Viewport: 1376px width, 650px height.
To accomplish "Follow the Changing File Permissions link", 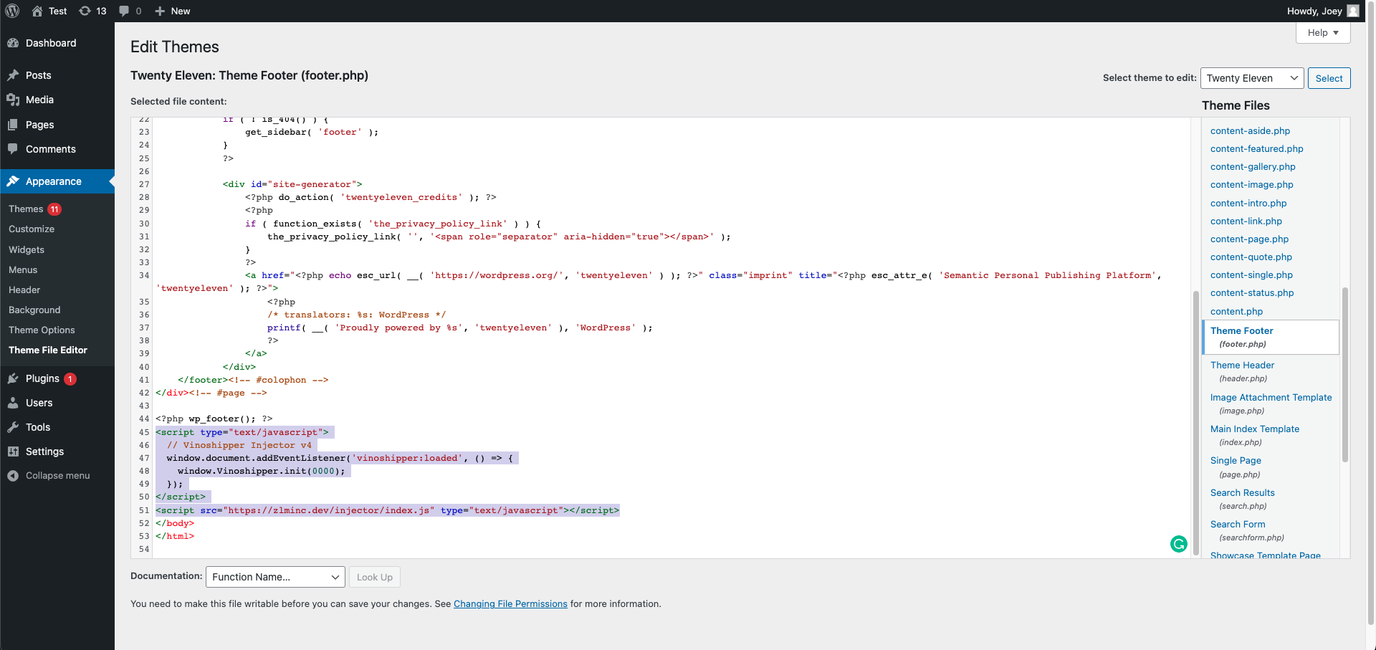I will coord(510,604).
